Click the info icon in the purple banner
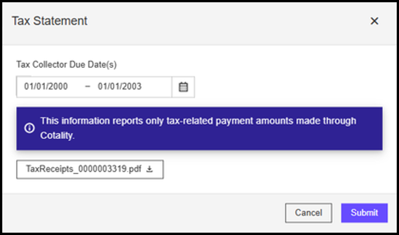399x235 pixels. (29, 128)
